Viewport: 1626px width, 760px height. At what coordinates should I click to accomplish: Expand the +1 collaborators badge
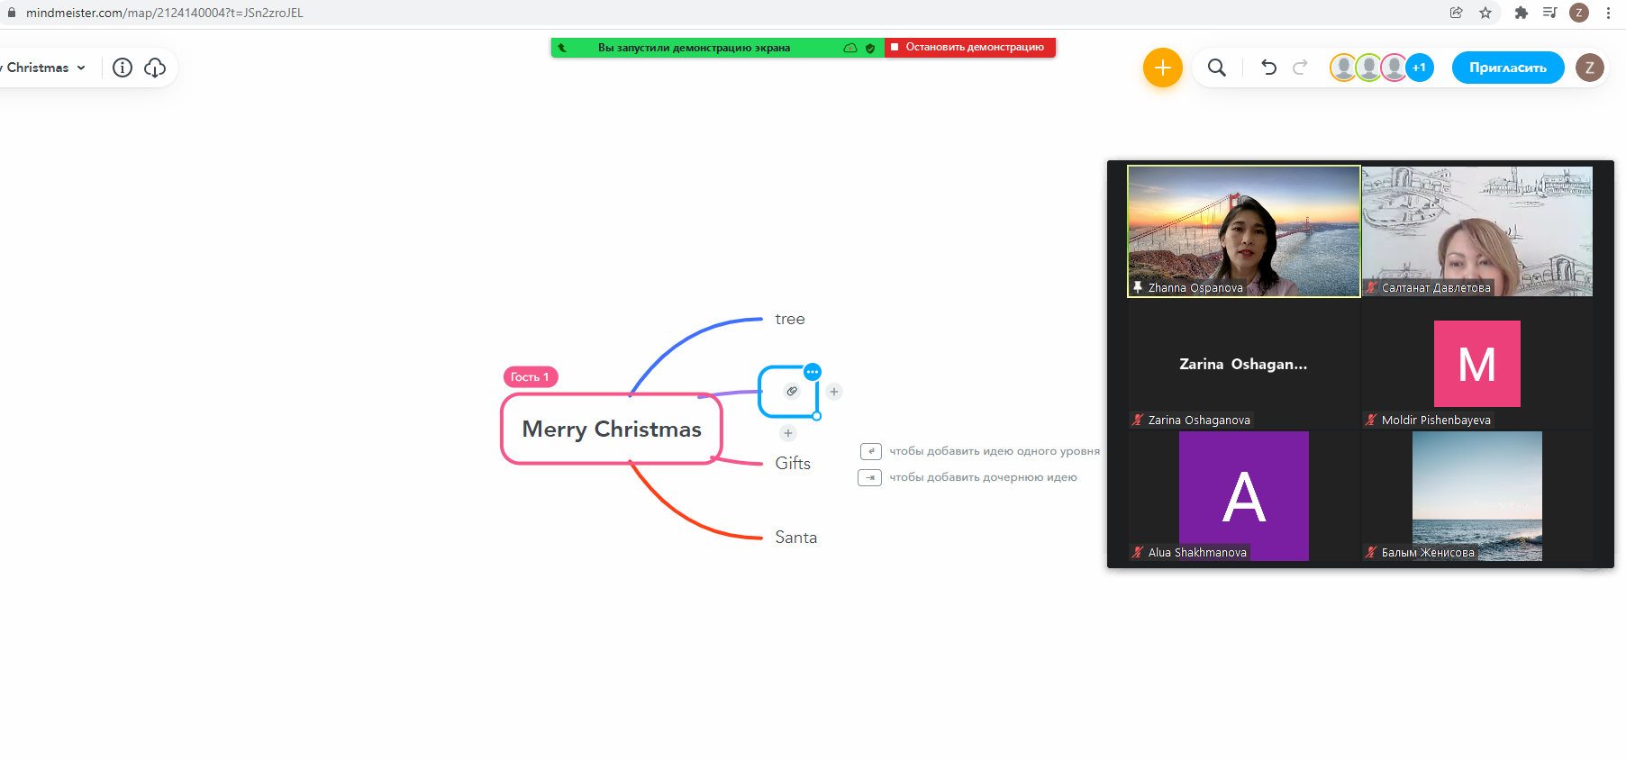coord(1420,68)
